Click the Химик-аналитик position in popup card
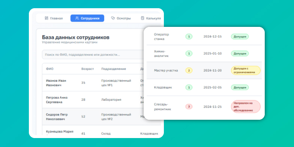 click(x=161, y=54)
